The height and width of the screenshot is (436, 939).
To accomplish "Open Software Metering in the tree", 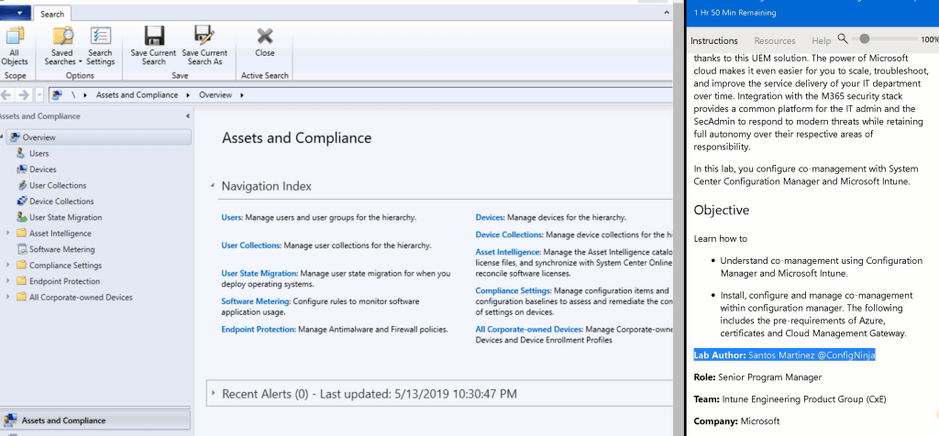I will pos(61,249).
